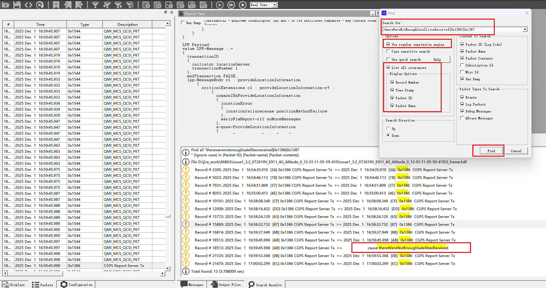546x288 pixels.
Task: Open the first filter funnel tool
Action: 95,5
